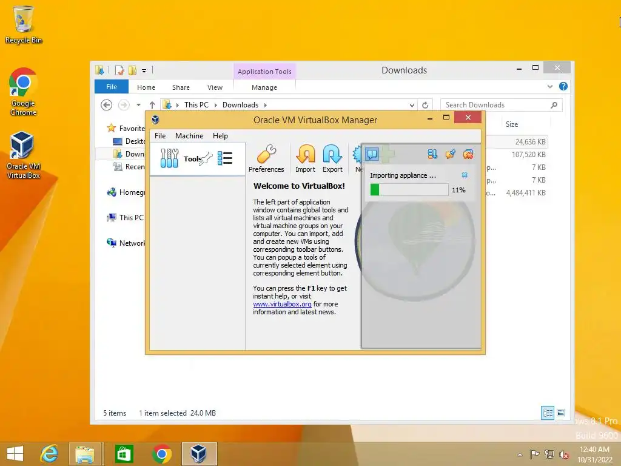
Task: Launch Internet Explorer from the taskbar
Action: pyautogui.click(x=50, y=454)
